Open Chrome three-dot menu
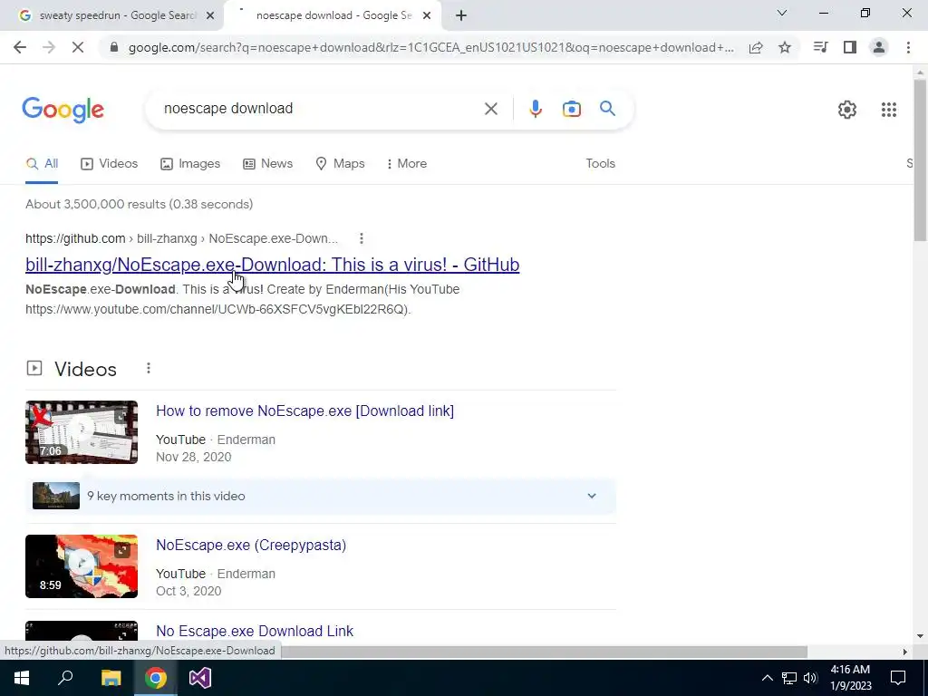Screen dimensions: 928x696 click(908, 47)
